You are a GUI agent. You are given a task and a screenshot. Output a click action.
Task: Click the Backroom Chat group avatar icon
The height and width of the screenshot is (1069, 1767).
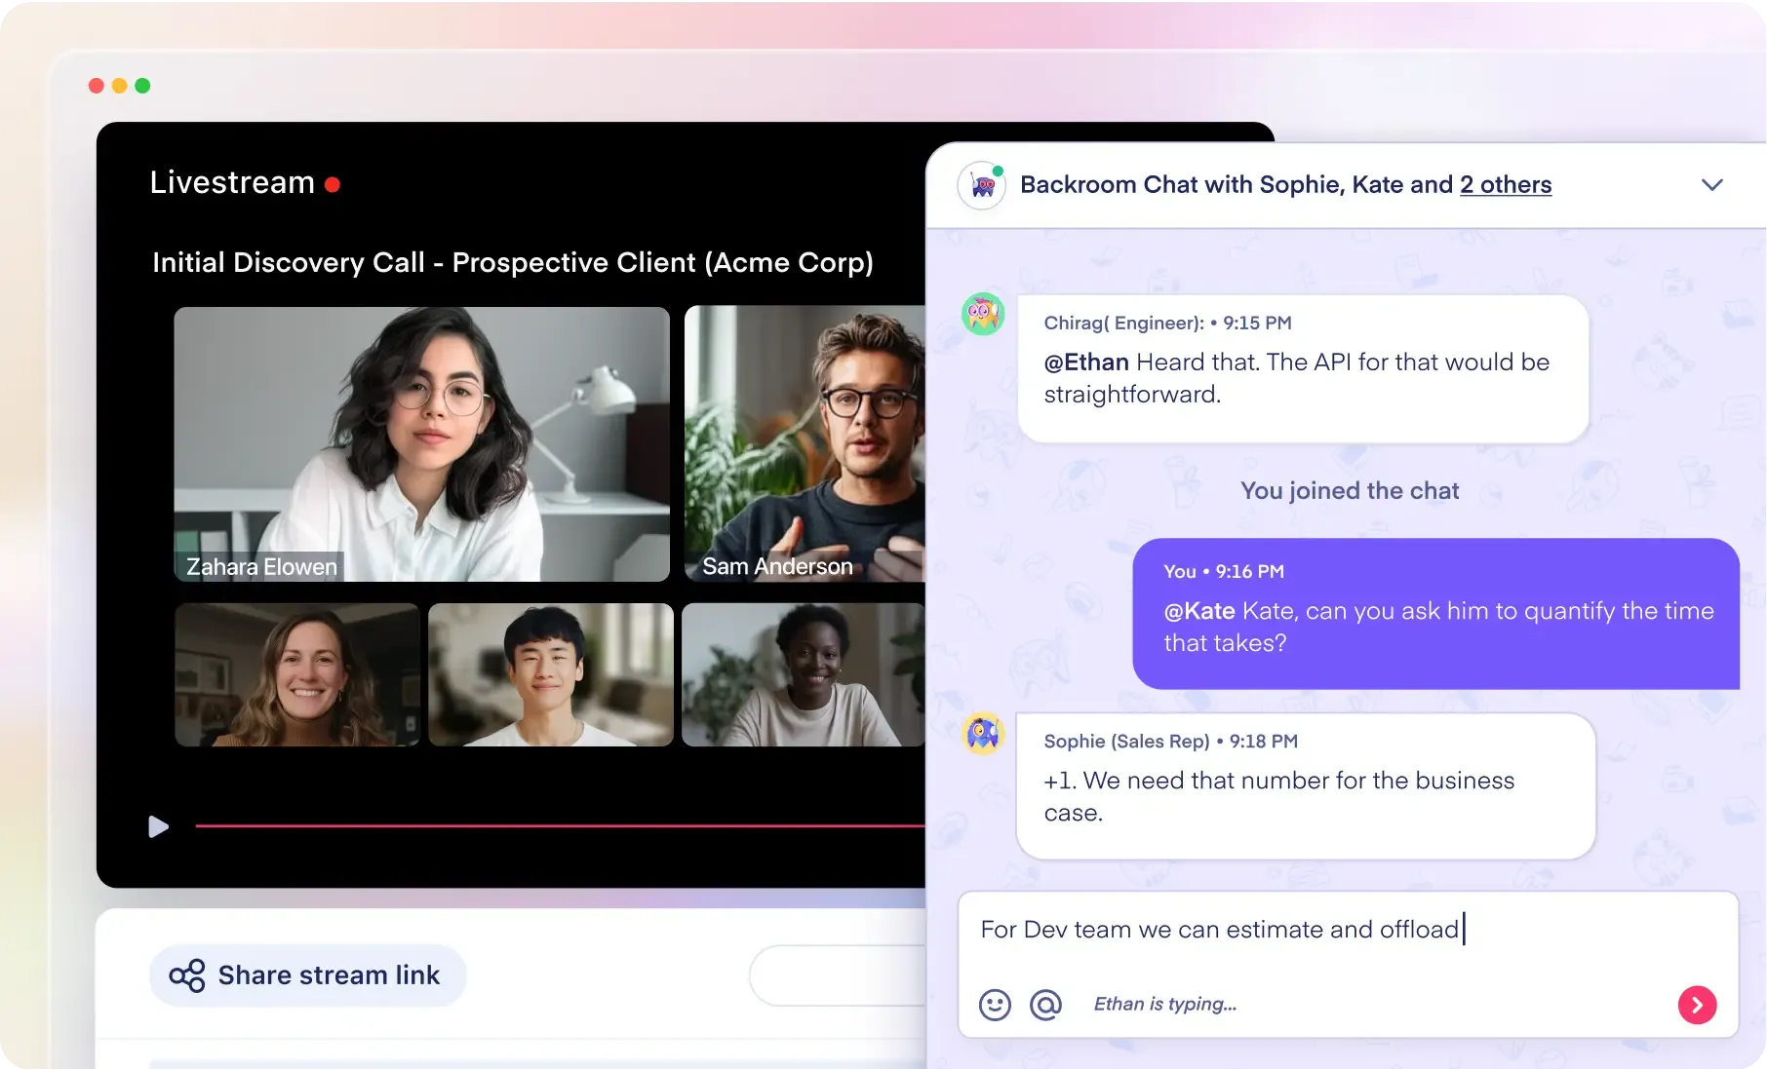[x=982, y=185]
